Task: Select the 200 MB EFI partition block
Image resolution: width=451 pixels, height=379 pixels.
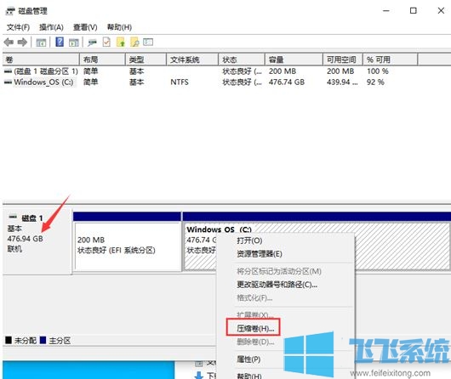Action: point(127,246)
